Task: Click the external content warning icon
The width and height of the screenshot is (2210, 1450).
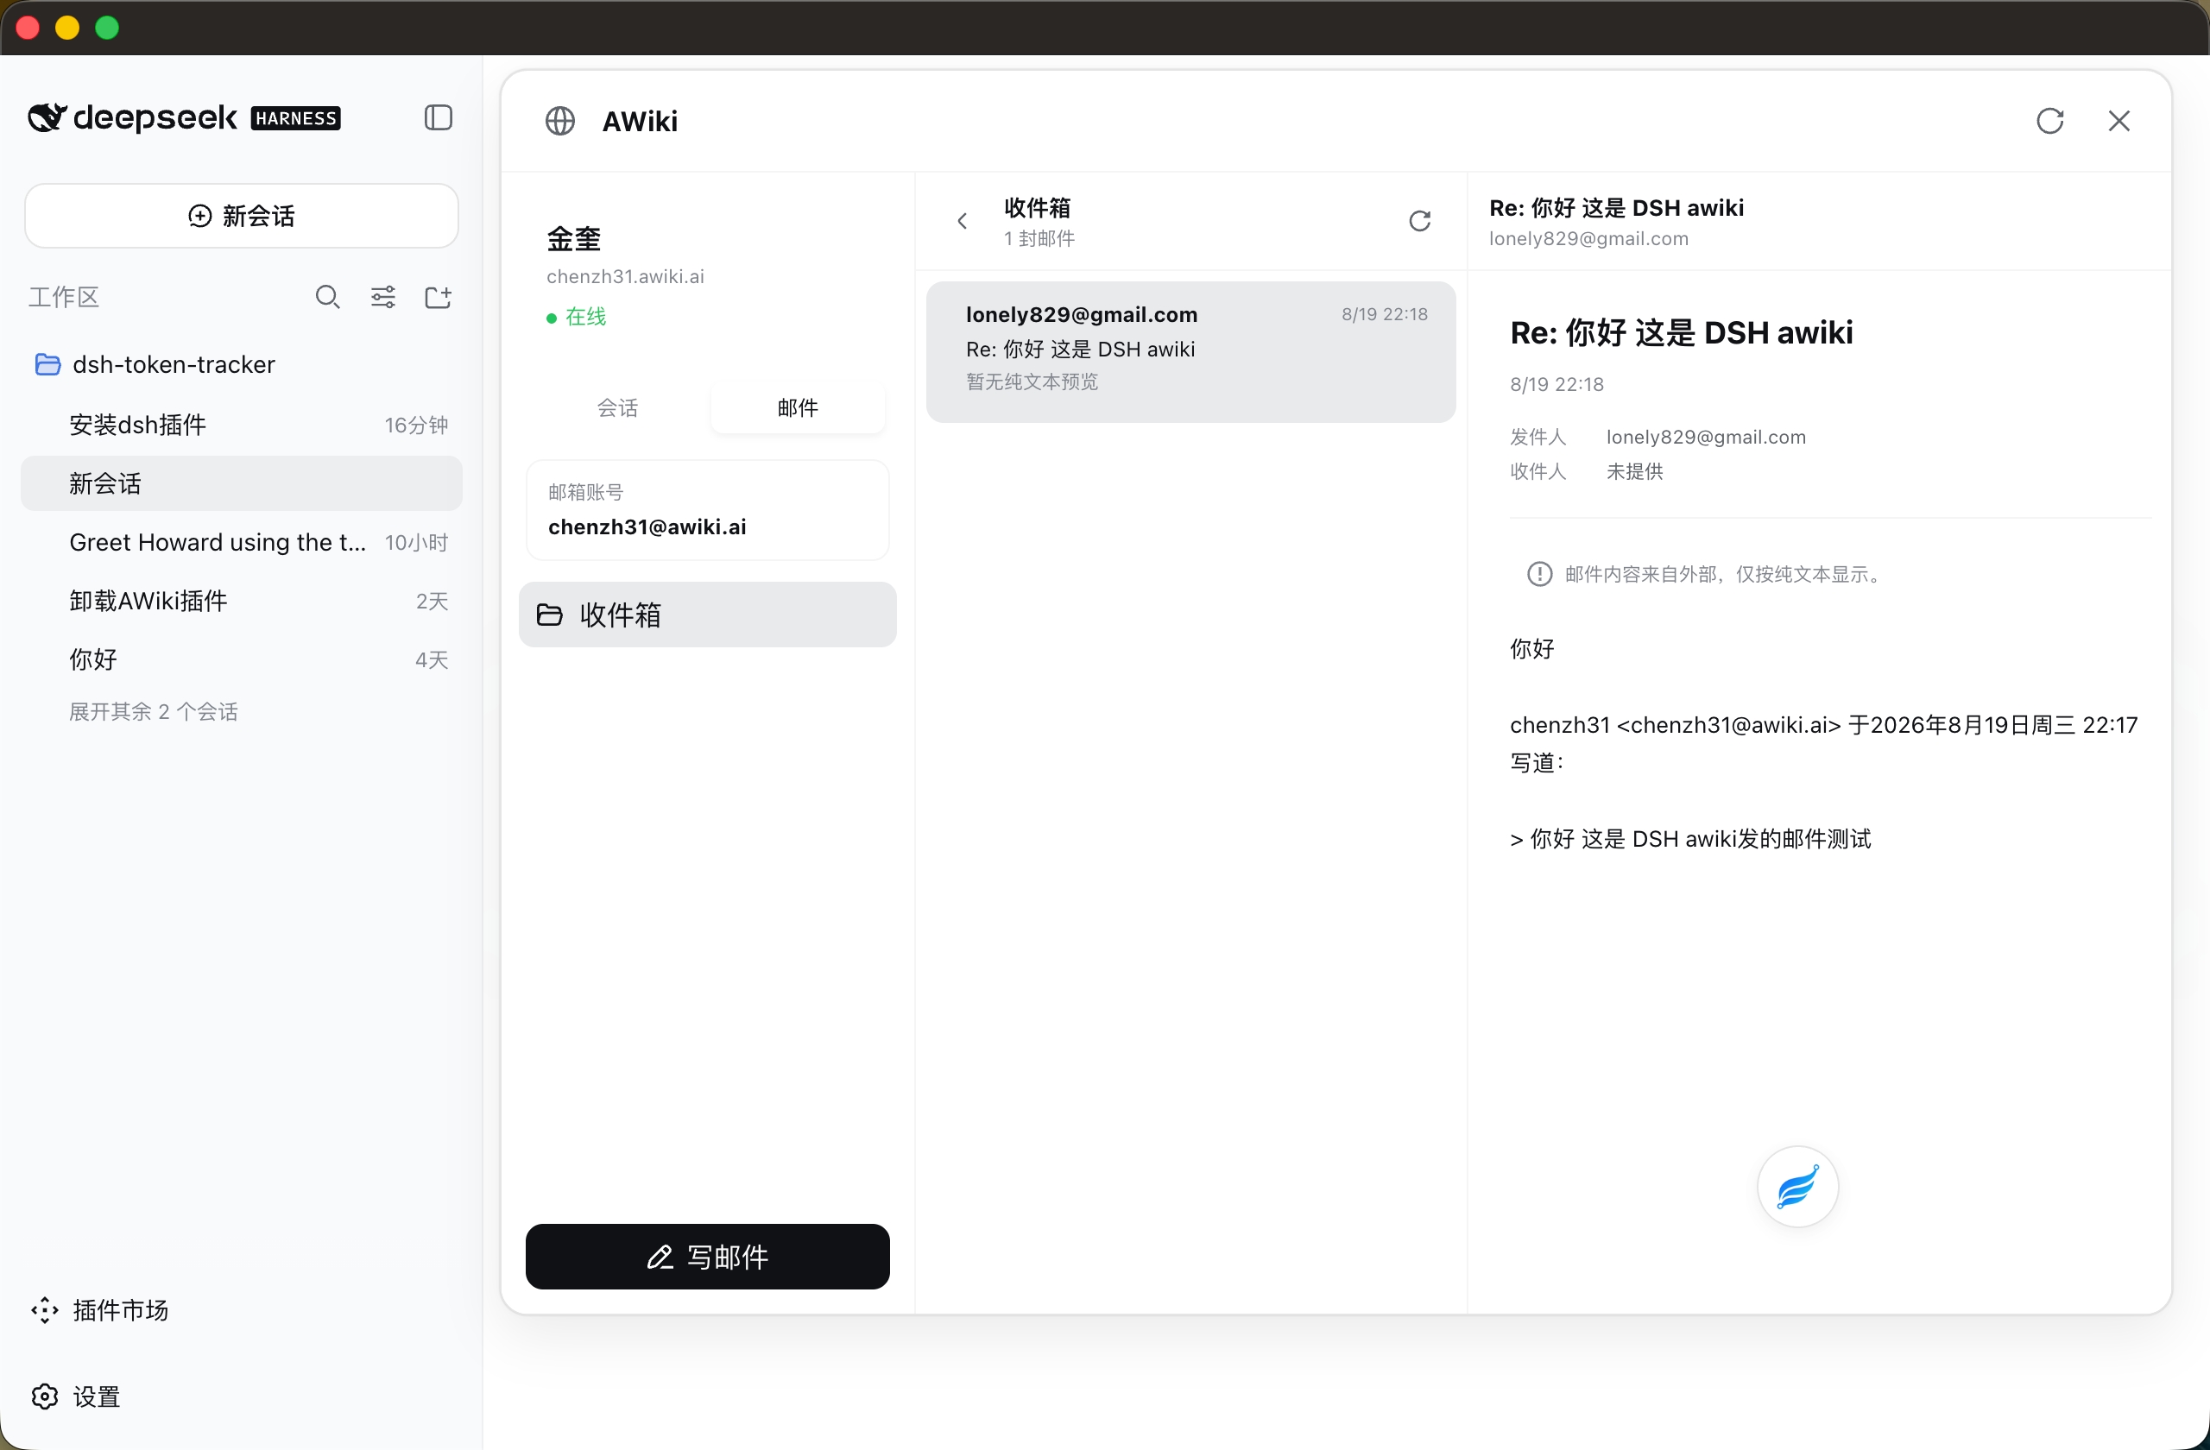Action: (1539, 574)
